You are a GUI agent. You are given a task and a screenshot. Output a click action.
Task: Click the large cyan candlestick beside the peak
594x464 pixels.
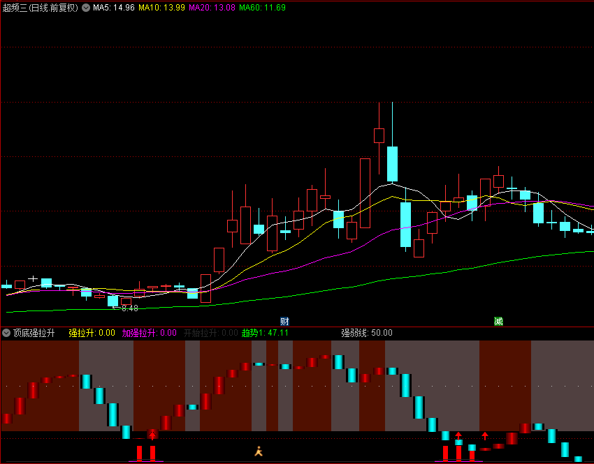(393, 164)
